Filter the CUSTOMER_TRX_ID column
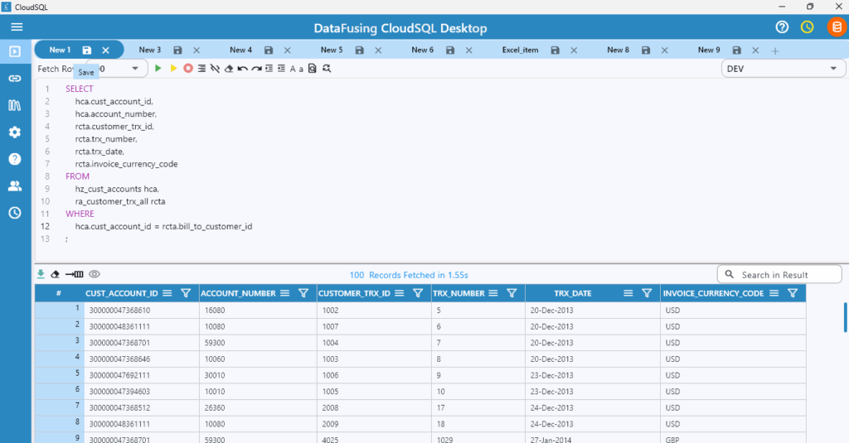The width and height of the screenshot is (849, 443). click(418, 293)
